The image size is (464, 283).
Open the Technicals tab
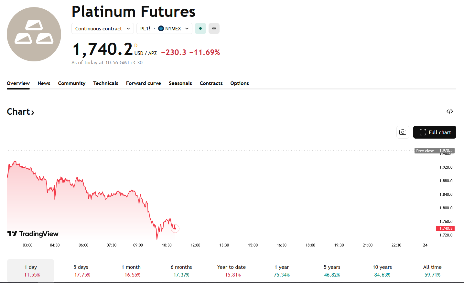pyautogui.click(x=106, y=83)
